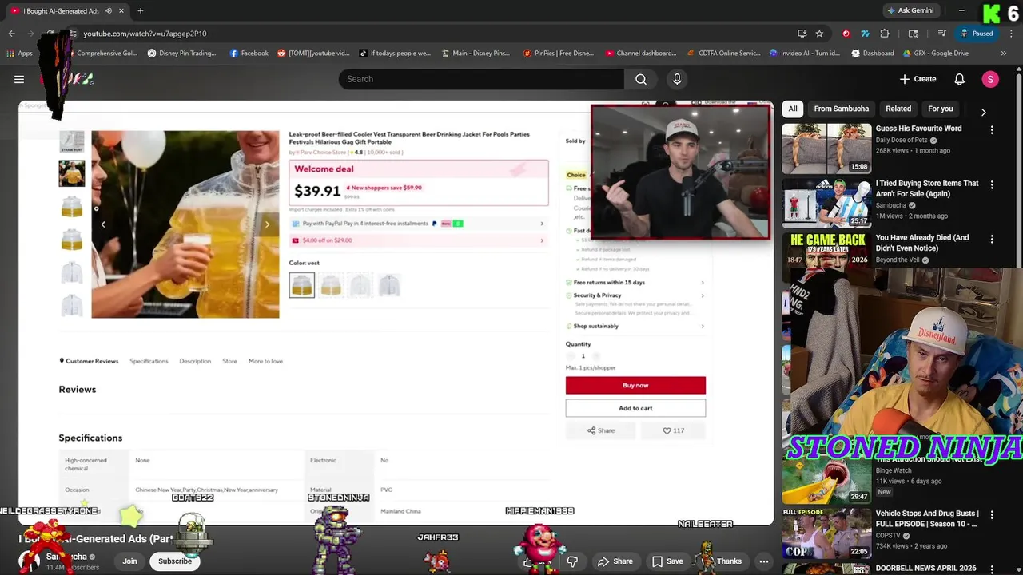
Task: Open the GFX - Google Drive bookmark
Action: 936,54
